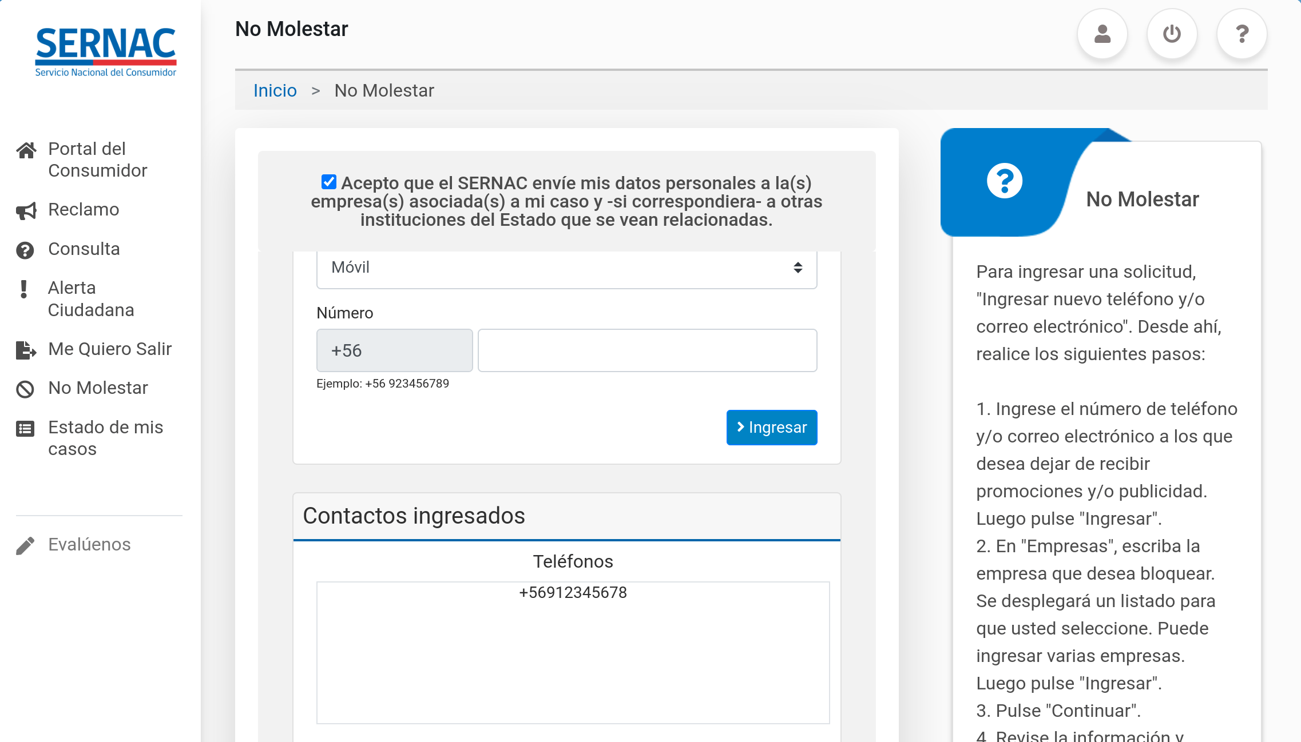Screen dimensions: 1301x742
Task: Click the Consulta question circle icon
Action: pos(25,250)
